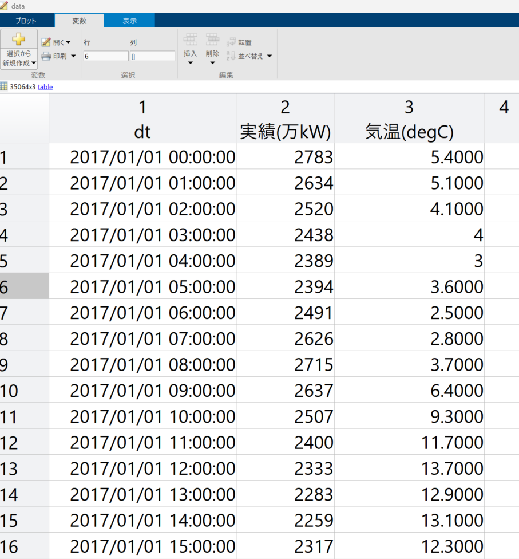Switch to the 表示 tab

(130, 21)
